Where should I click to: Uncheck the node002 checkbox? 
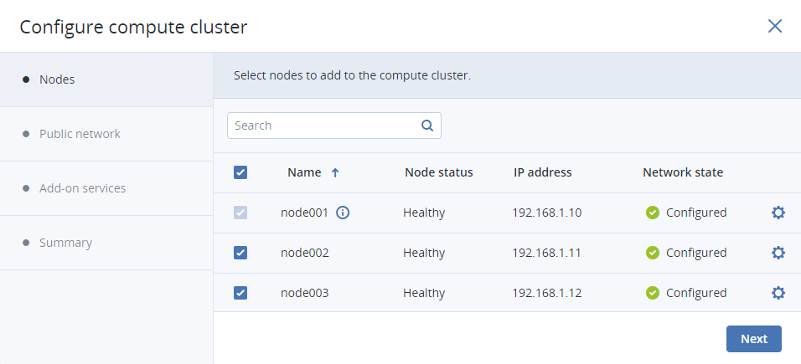click(x=240, y=253)
